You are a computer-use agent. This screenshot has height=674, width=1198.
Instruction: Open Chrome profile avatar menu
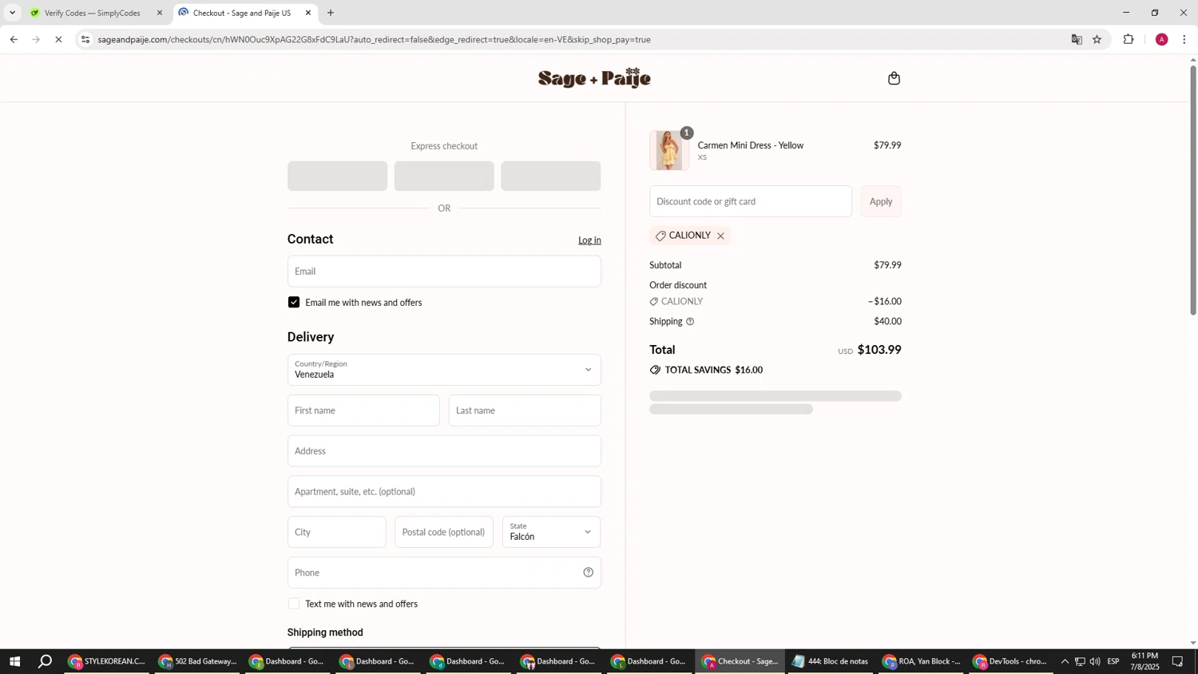coord(1161,39)
